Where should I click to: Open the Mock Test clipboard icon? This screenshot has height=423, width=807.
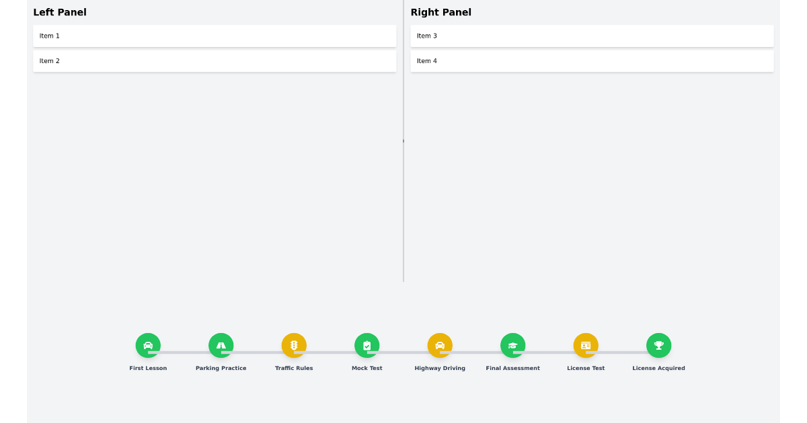(x=367, y=345)
